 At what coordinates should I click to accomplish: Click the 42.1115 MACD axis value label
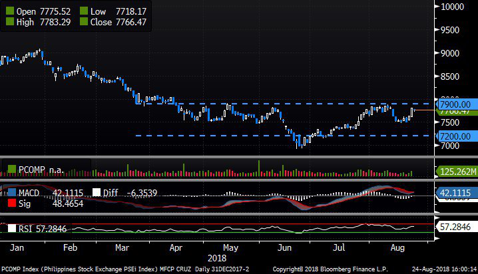tap(455, 192)
